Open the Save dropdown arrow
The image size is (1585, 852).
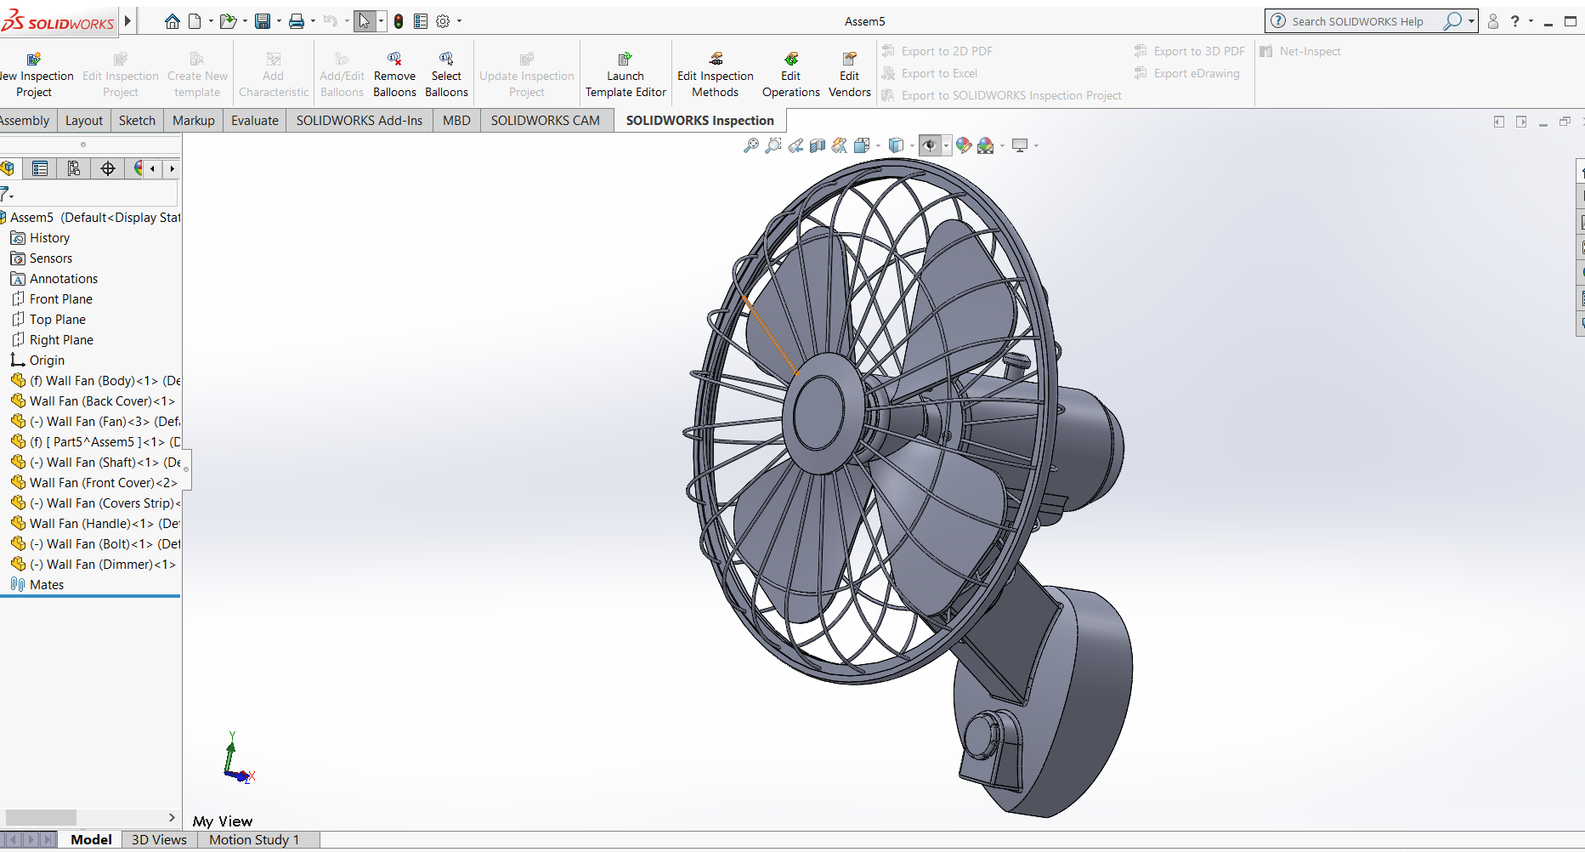(x=279, y=21)
